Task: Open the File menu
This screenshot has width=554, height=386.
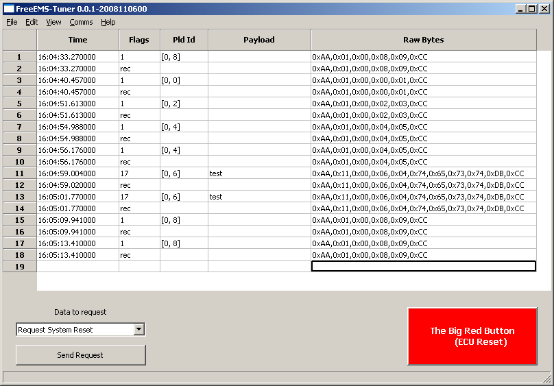Action: click(12, 22)
